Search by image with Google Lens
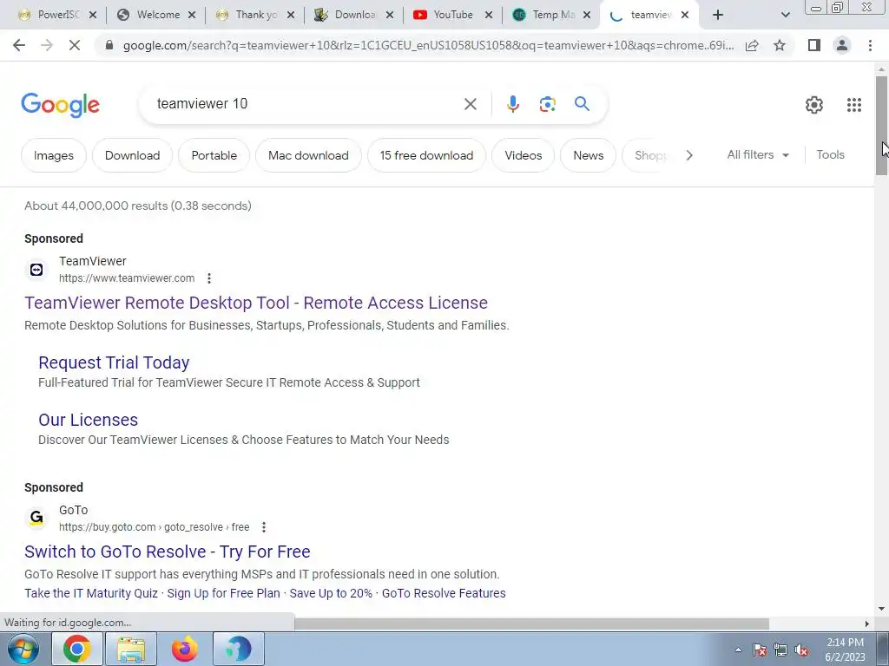Viewport: 889px width, 666px height. point(547,104)
